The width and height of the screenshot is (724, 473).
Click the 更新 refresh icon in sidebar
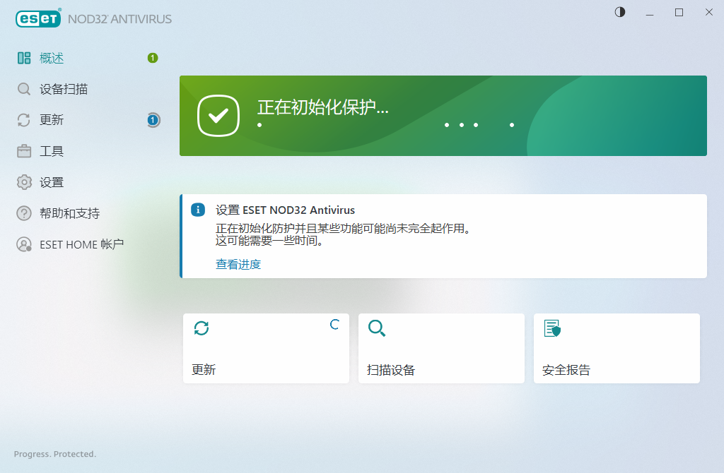tap(24, 120)
